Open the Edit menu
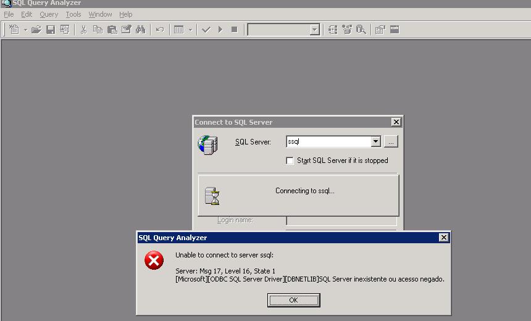Viewport: 531px width, 321px height. pyautogui.click(x=27, y=14)
